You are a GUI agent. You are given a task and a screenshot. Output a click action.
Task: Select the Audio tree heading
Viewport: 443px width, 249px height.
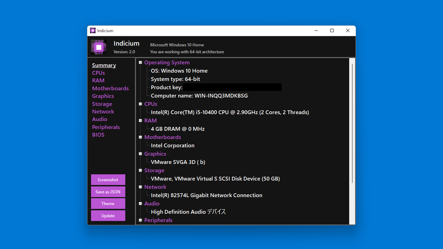coord(152,204)
